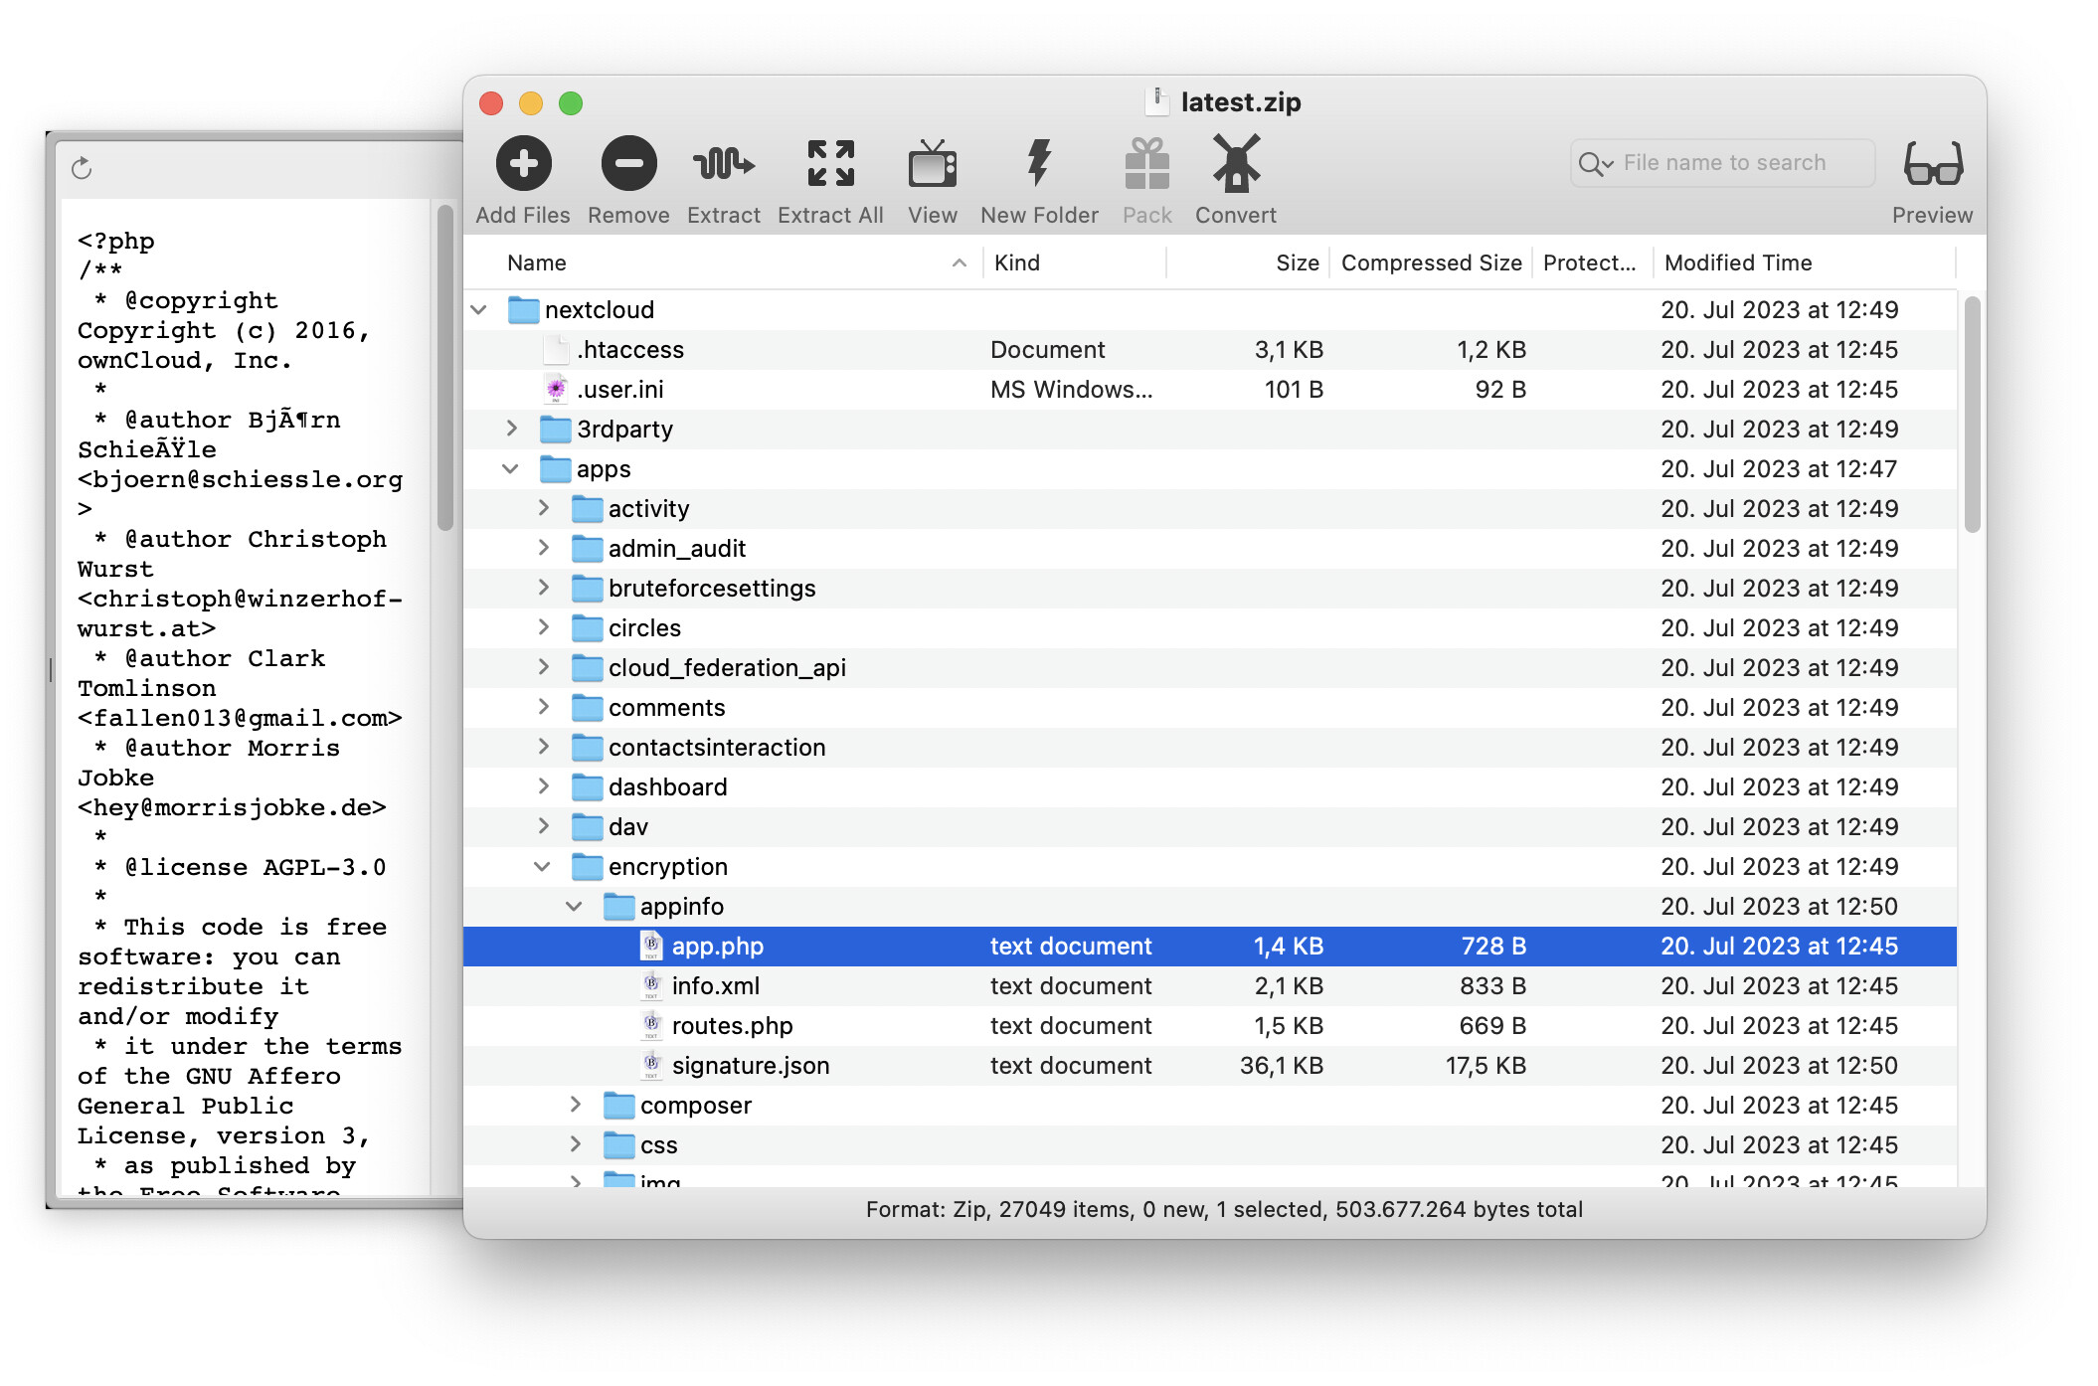
Task: Click the New Folder lightning icon
Action: point(1039,164)
